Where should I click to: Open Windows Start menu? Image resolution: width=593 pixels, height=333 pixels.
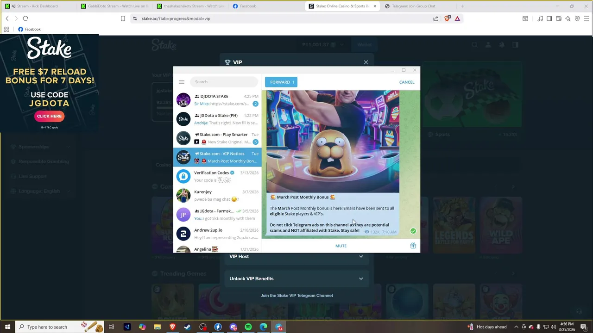(7, 327)
